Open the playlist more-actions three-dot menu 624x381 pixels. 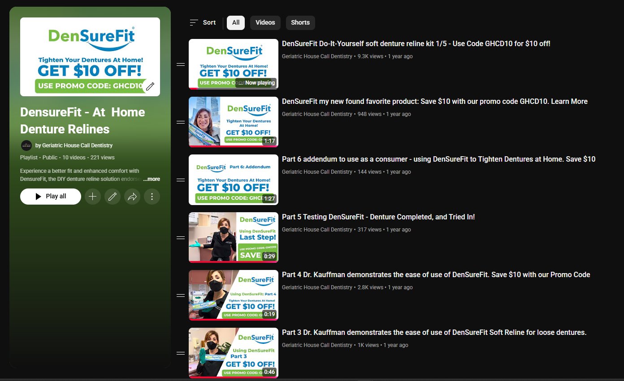point(152,197)
